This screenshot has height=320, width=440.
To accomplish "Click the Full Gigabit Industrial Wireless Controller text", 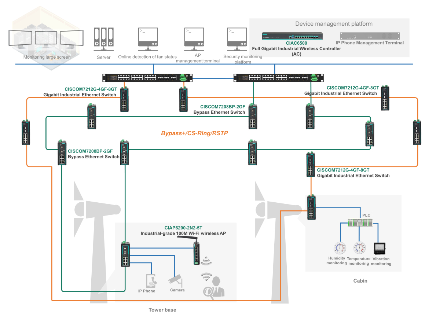I will (296, 48).
